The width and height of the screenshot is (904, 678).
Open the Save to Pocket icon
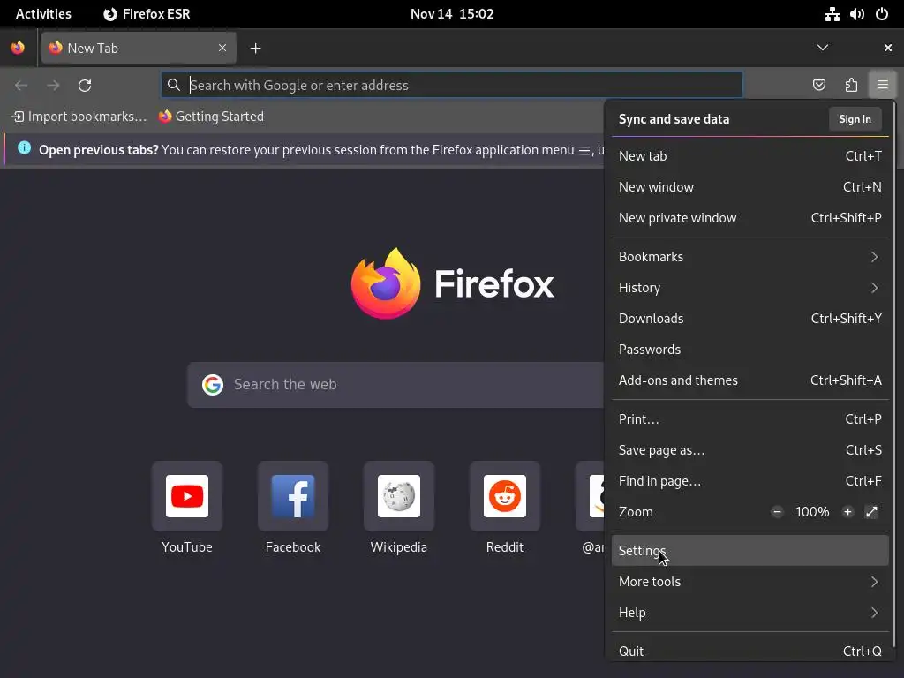(x=818, y=86)
